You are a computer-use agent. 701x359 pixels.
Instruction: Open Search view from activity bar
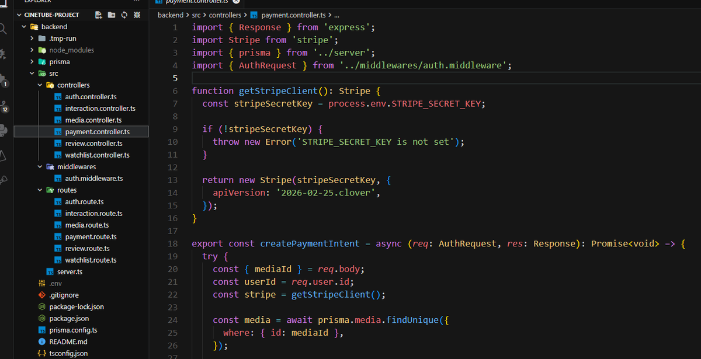click(x=4, y=29)
